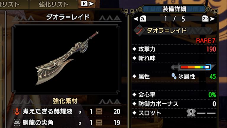This screenshot has height=128, width=227.
Task: Click the orange flask icon for 煮えたぎる赫耀液
Action: click(17, 111)
